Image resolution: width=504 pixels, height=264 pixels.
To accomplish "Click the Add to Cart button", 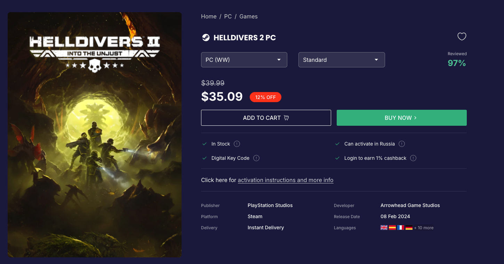I will tap(266, 118).
